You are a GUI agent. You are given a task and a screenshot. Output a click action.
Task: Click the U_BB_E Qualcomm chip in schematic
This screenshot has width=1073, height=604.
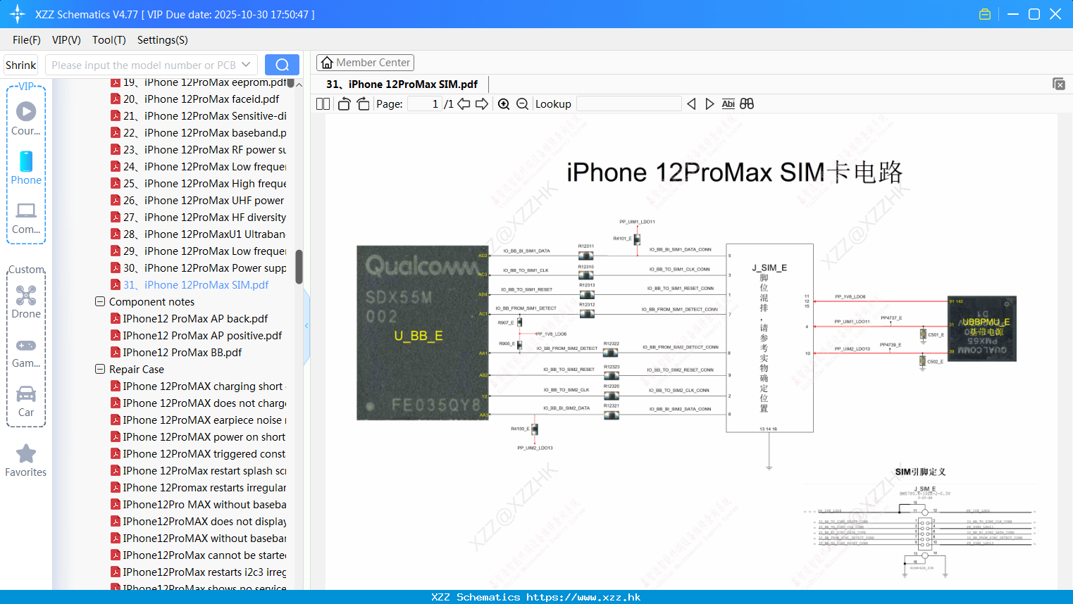423,333
